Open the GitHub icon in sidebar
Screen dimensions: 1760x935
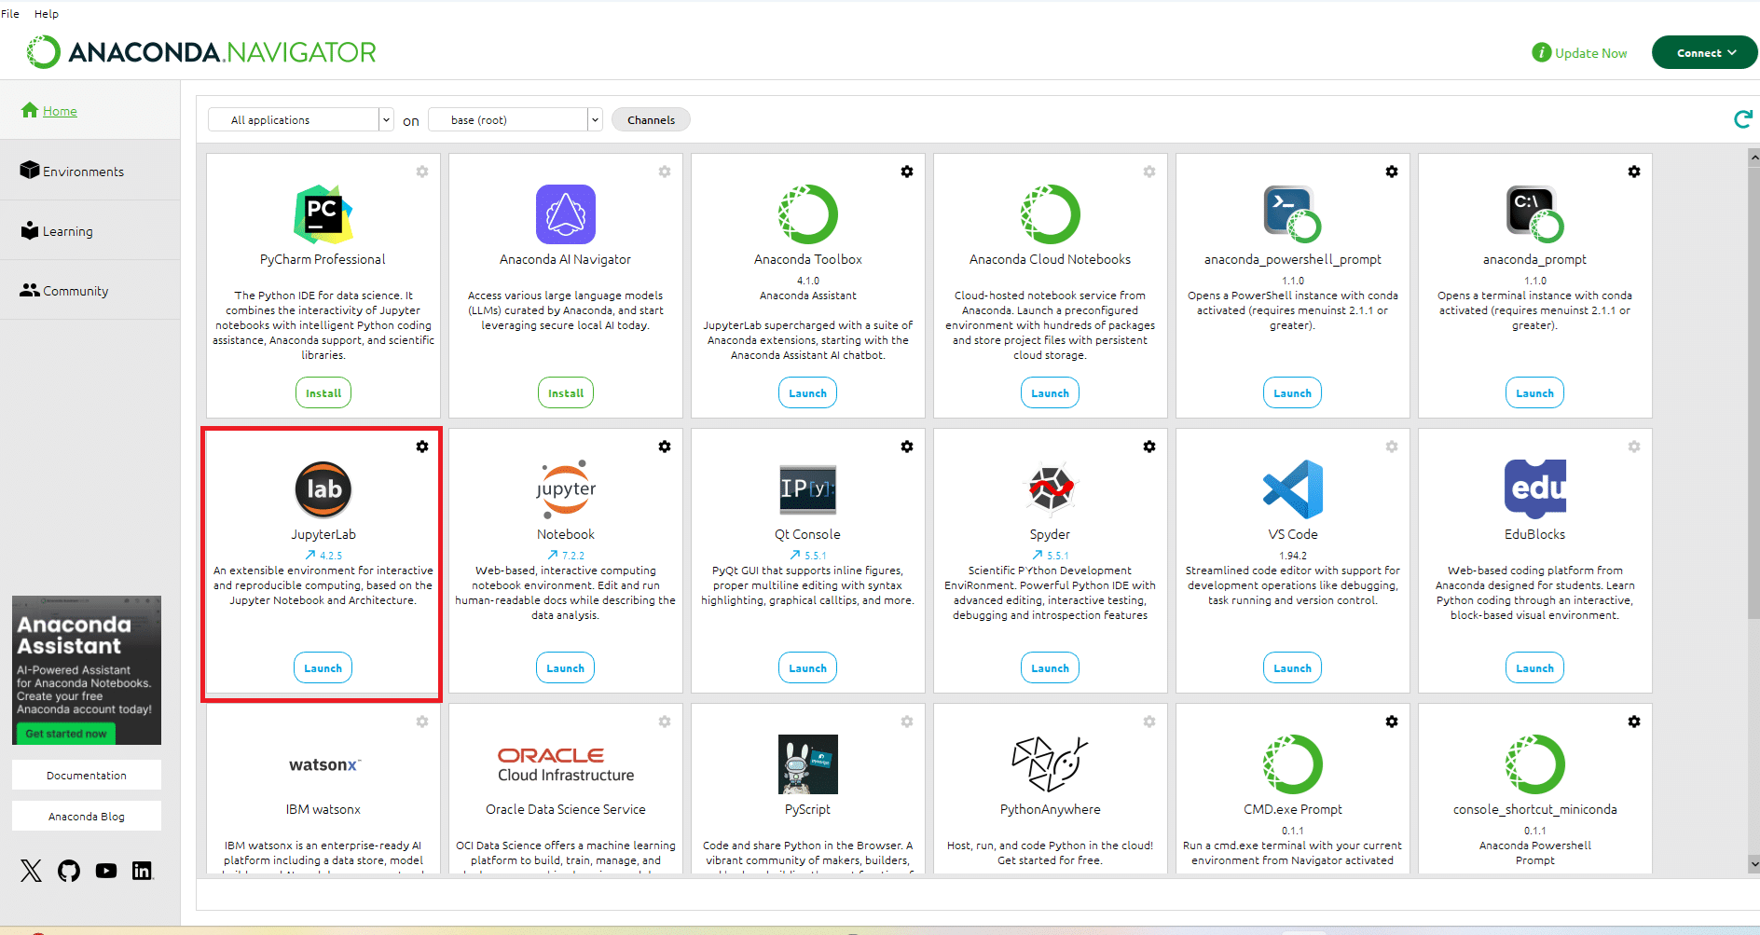tap(69, 871)
